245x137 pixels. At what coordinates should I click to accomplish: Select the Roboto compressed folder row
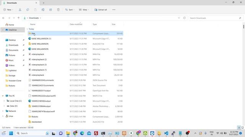[75, 116]
